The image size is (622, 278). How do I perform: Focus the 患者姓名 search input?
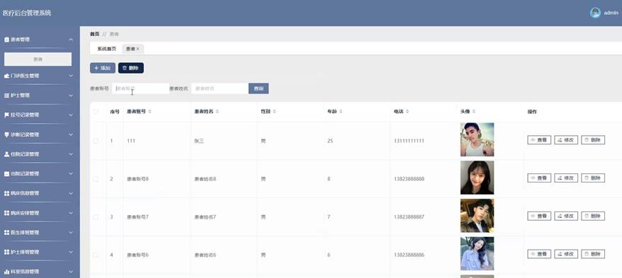pos(220,88)
